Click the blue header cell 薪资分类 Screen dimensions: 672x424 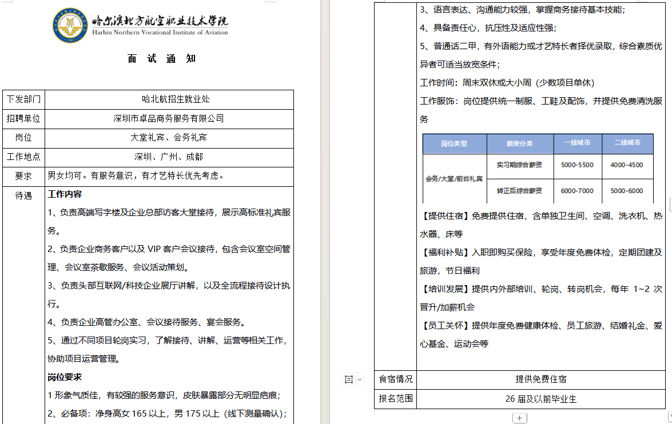[x=520, y=145]
